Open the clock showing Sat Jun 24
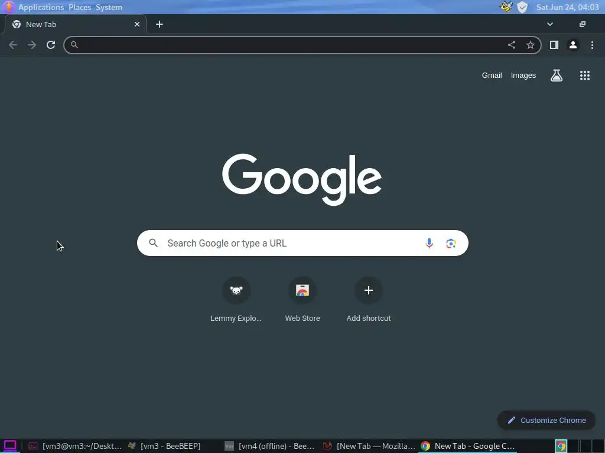The width and height of the screenshot is (605, 453). tap(567, 7)
